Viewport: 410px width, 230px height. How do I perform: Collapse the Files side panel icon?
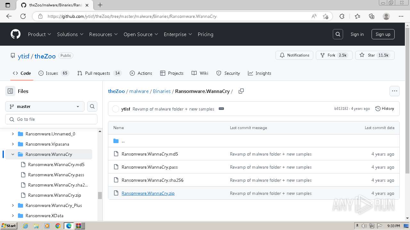(10, 91)
